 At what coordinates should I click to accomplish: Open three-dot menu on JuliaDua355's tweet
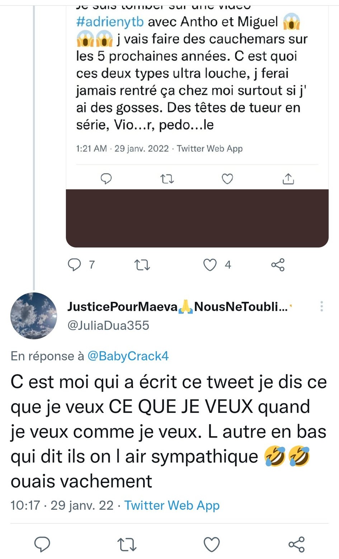322,306
